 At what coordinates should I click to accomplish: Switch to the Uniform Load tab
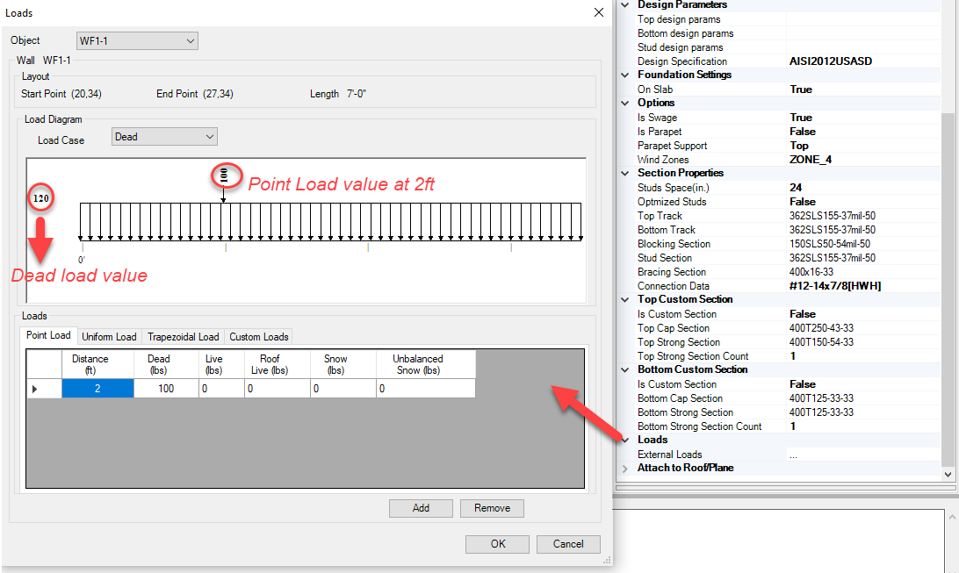coord(109,337)
